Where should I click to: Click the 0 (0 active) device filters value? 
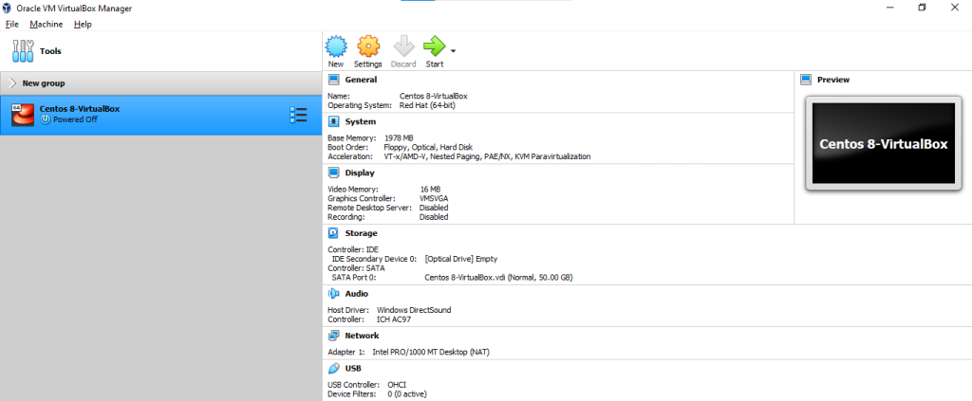(407, 394)
